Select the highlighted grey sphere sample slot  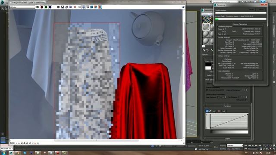206,27
